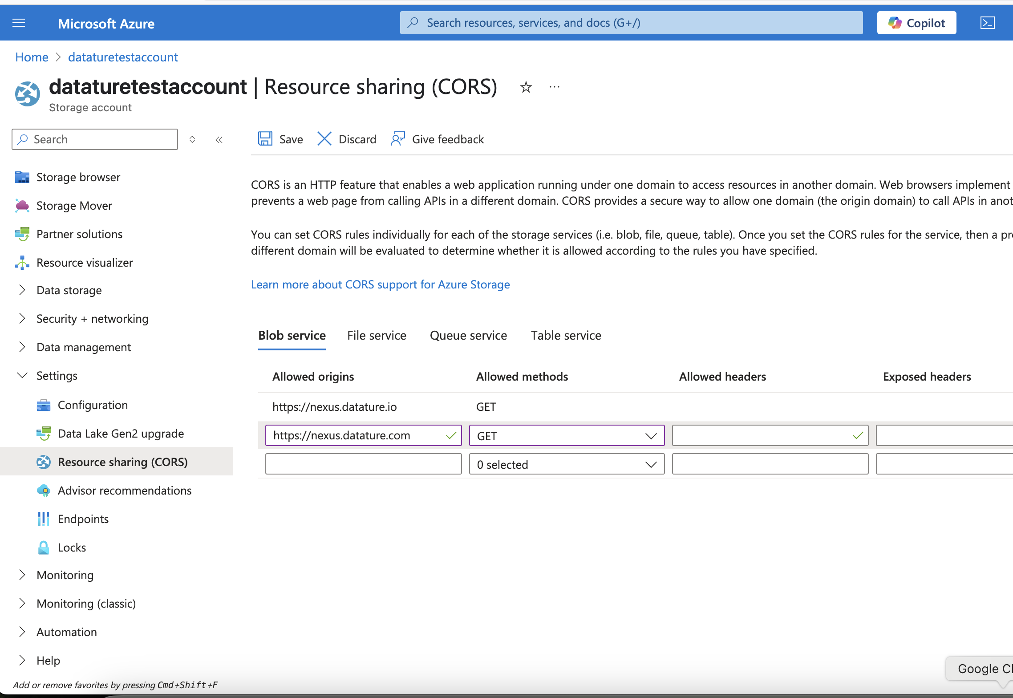Switch to the Table service tab

pos(566,336)
